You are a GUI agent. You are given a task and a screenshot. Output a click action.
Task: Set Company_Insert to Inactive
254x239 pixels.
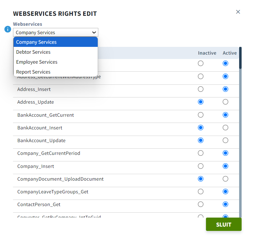(x=201, y=166)
